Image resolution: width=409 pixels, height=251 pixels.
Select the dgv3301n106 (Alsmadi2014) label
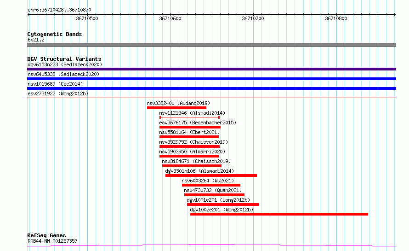[x=199, y=171]
